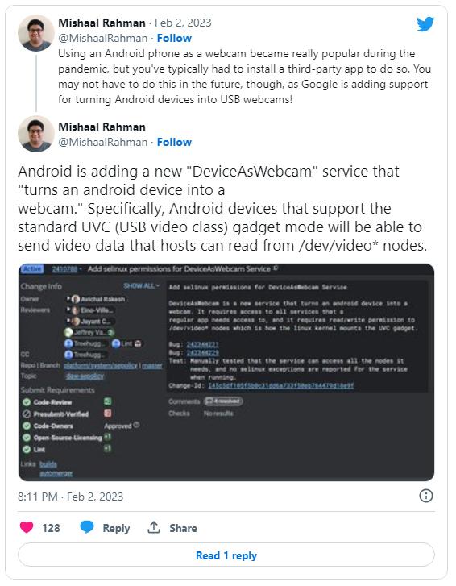Click the Mishaal Rahman name in second tweet
This screenshot has width=456, height=586.
pyautogui.click(x=102, y=127)
